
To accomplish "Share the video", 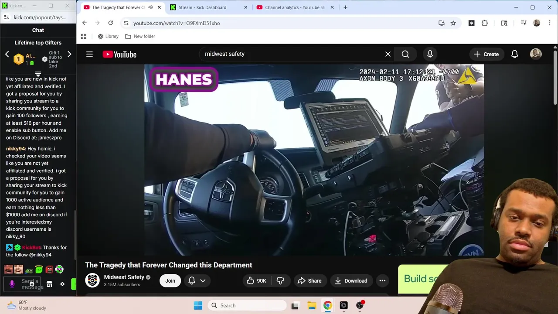I will (x=309, y=281).
